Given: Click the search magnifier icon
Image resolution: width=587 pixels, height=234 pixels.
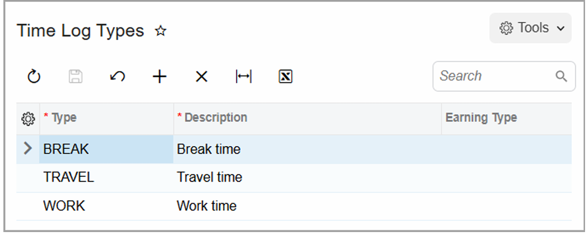Looking at the screenshot, I should click(561, 76).
